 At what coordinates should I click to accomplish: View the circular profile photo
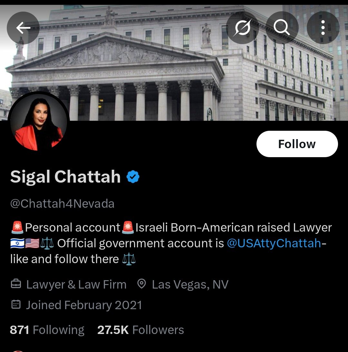[x=39, y=122]
